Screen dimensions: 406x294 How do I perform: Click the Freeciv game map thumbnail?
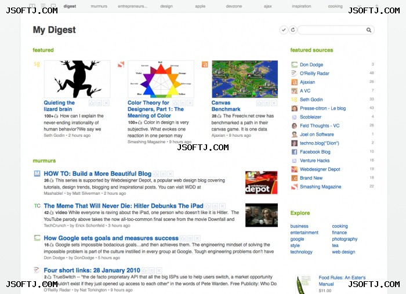pos(245,79)
